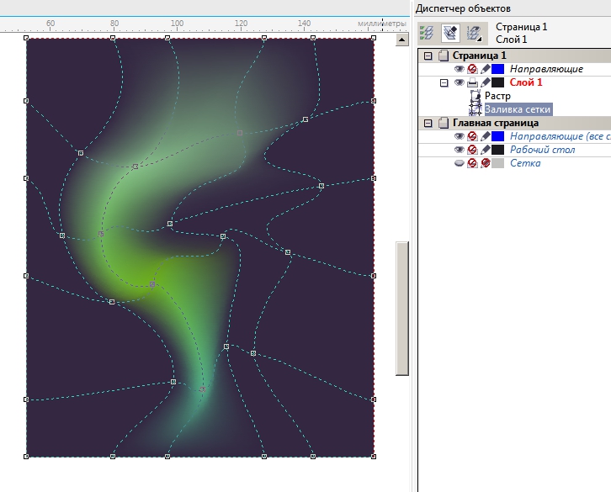Screen dimensions: 611x492
Task: Toggle eye icon of Направляющие (все с... layer
Action: [460, 136]
